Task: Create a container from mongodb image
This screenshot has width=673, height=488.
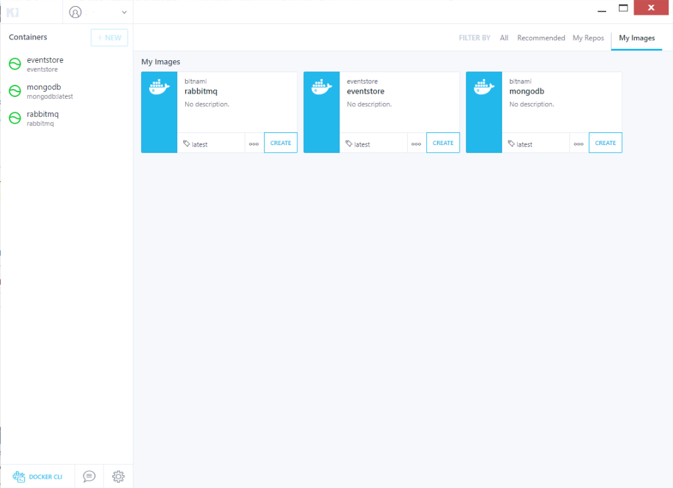Action: (x=605, y=143)
